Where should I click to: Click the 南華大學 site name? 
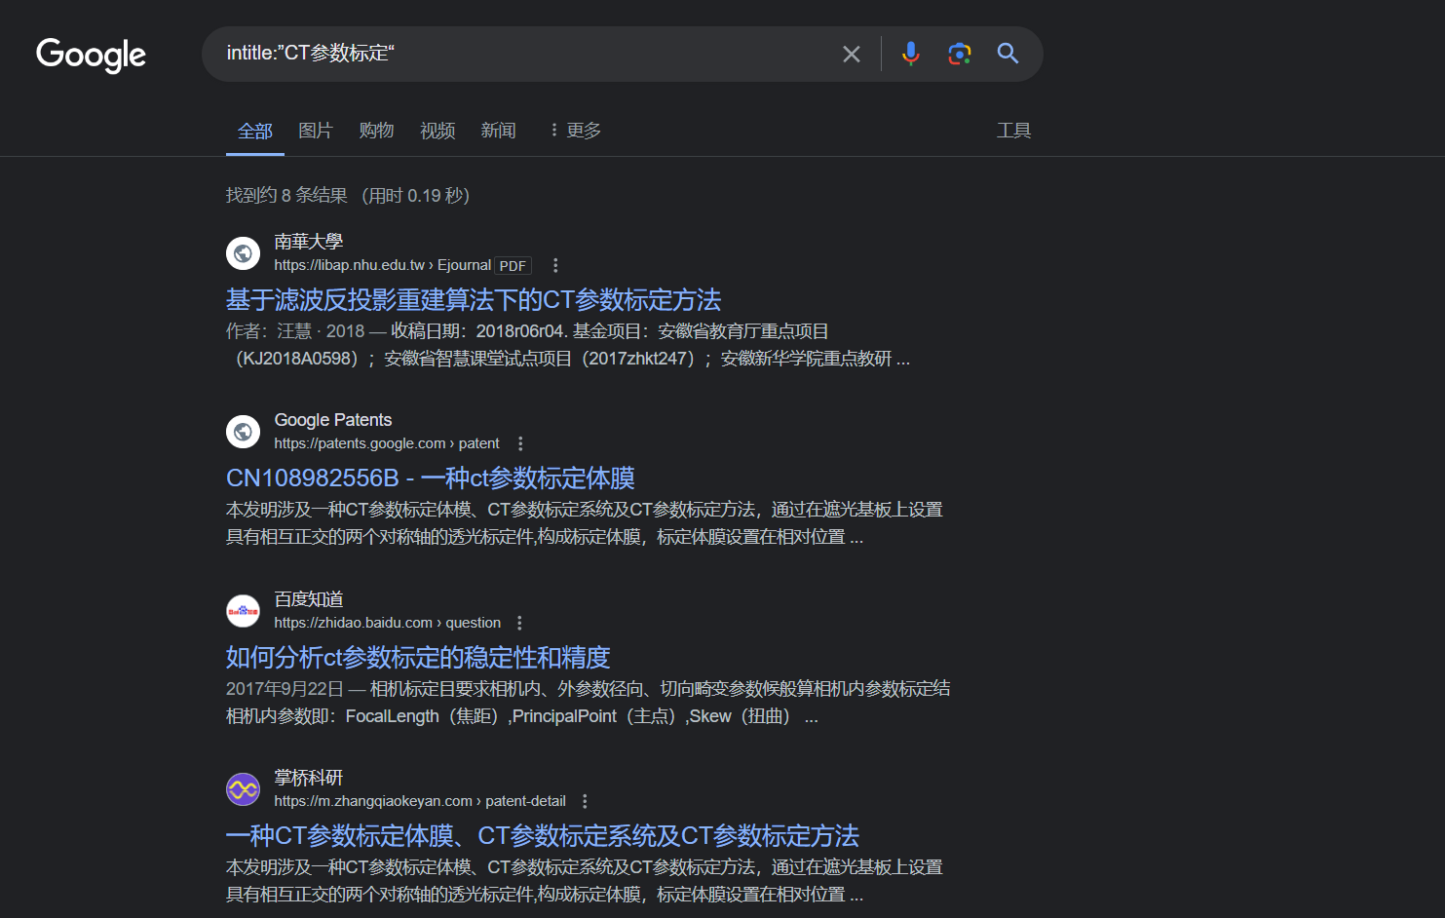pyautogui.click(x=309, y=241)
